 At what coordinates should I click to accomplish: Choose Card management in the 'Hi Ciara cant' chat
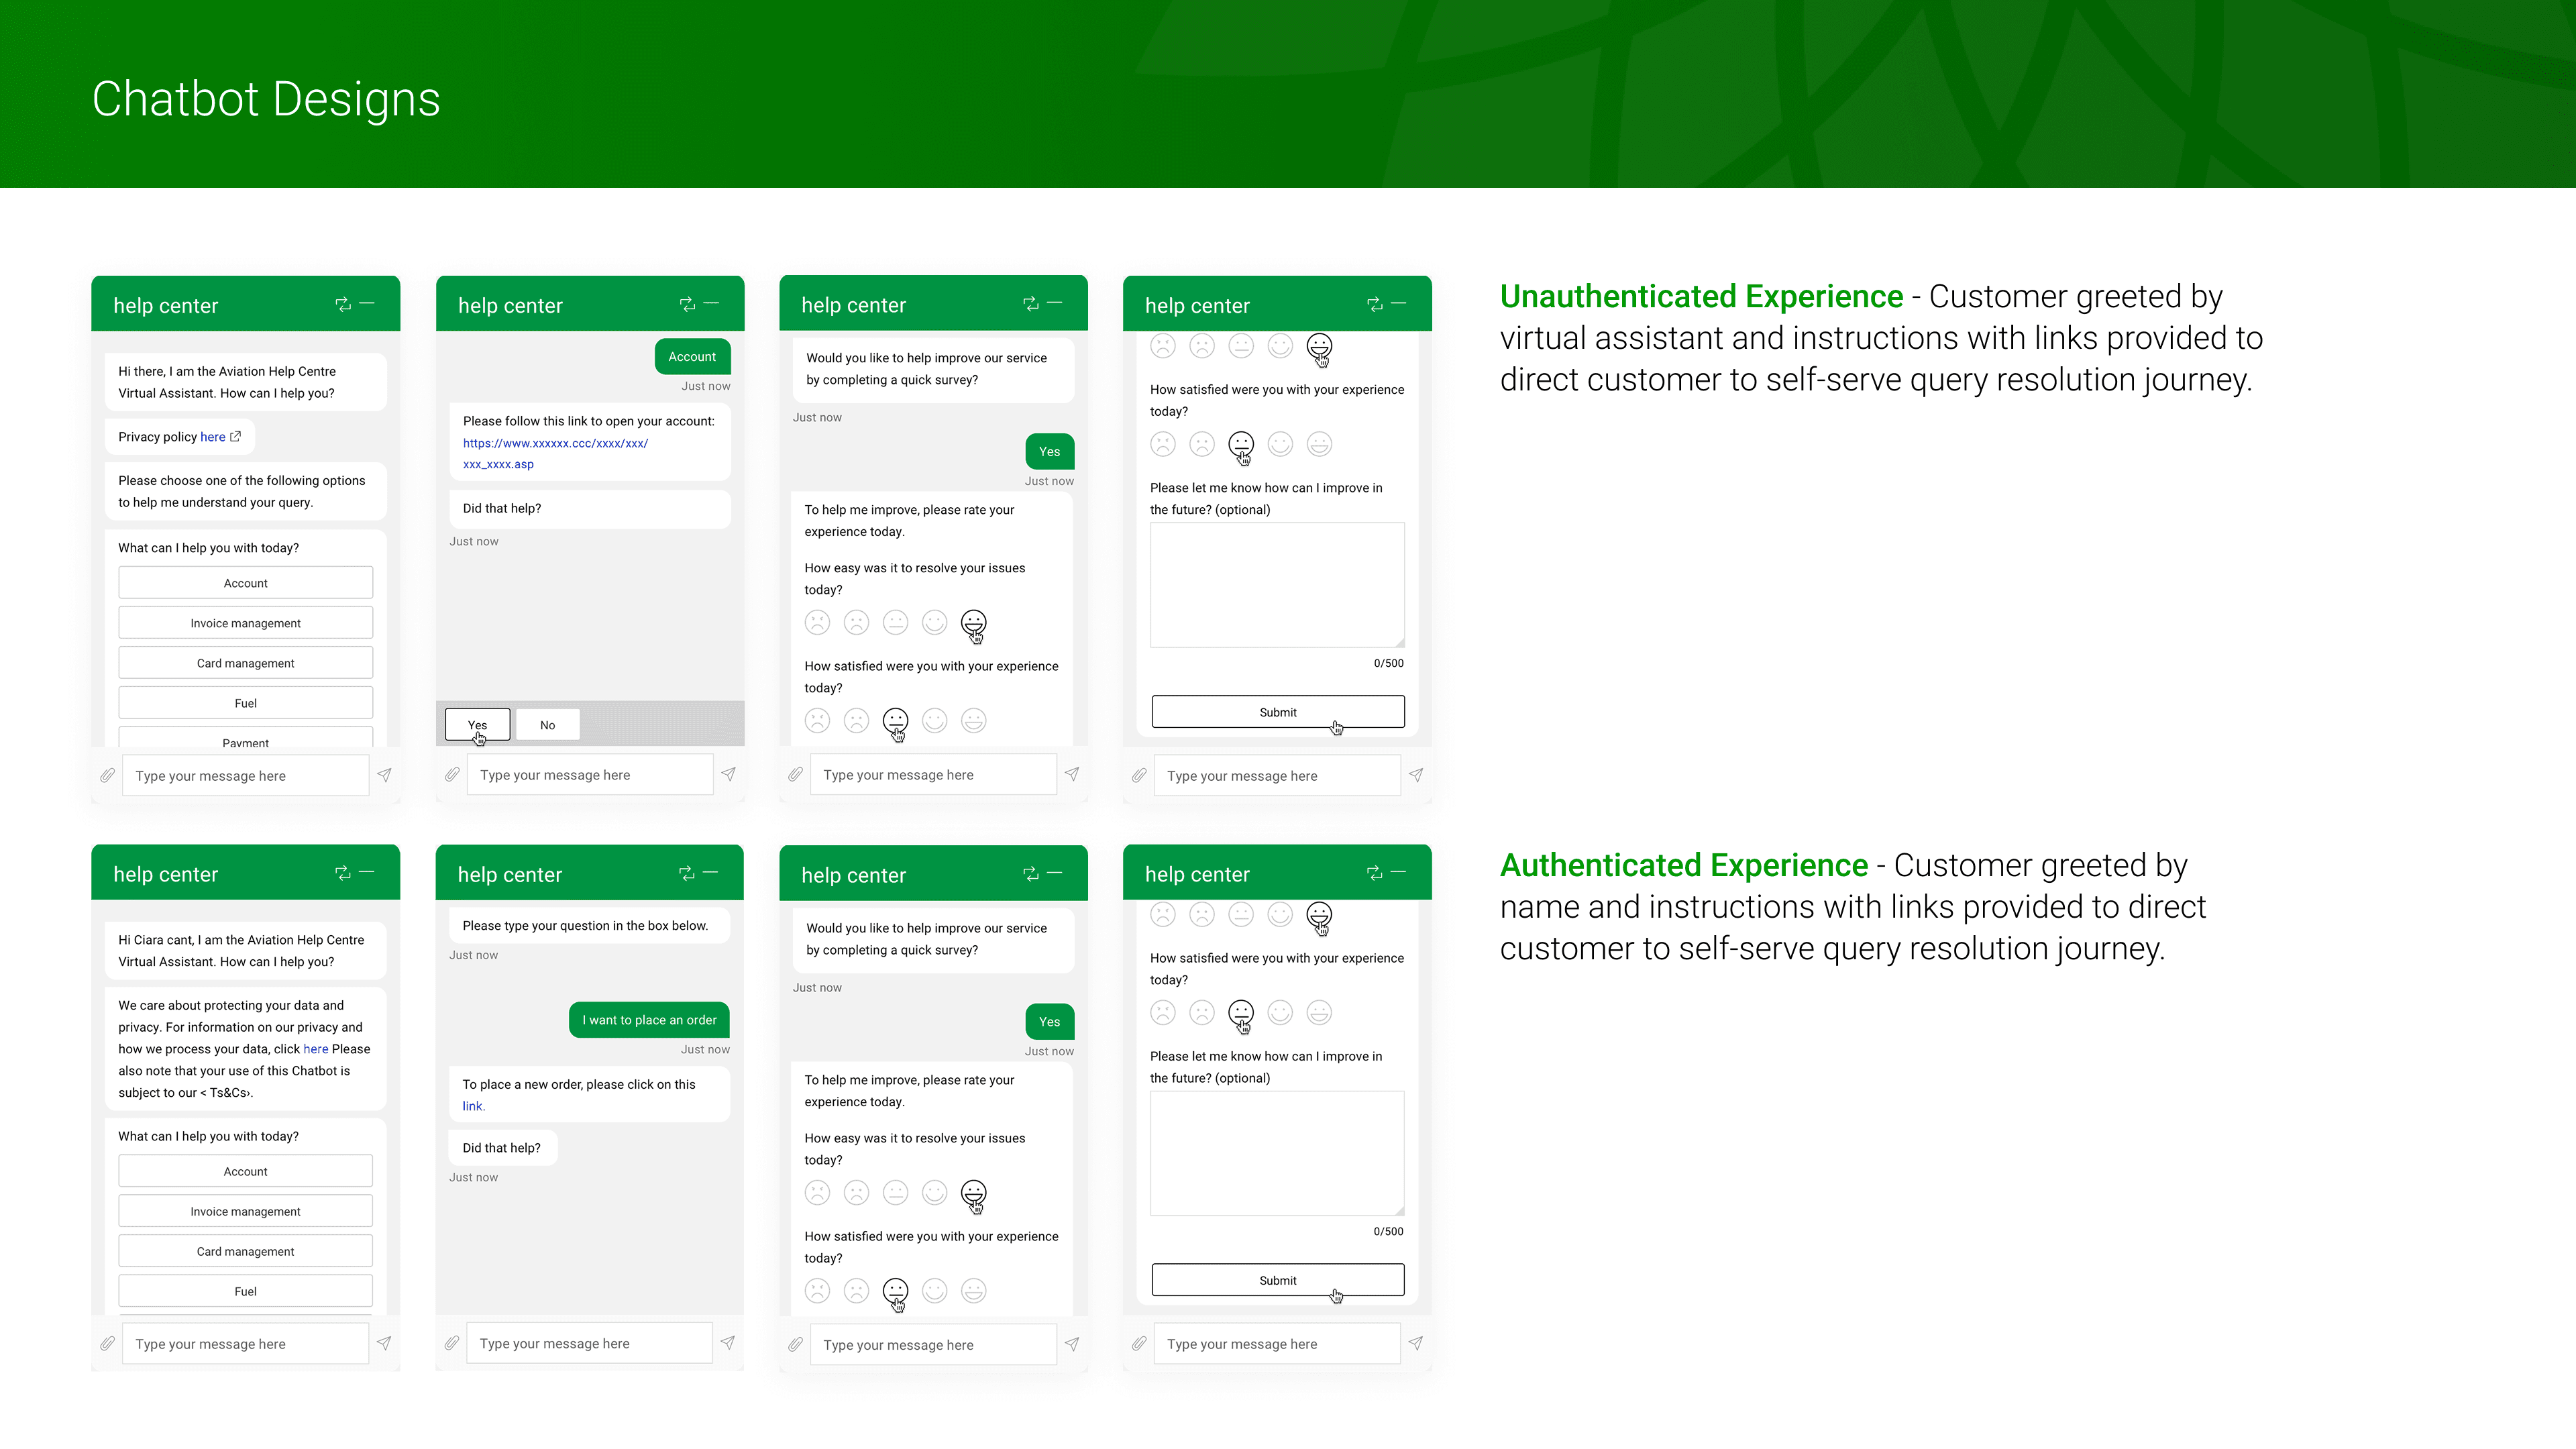coord(245,1251)
